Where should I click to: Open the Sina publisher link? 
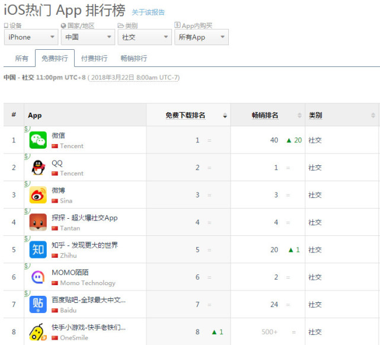pos(66,201)
